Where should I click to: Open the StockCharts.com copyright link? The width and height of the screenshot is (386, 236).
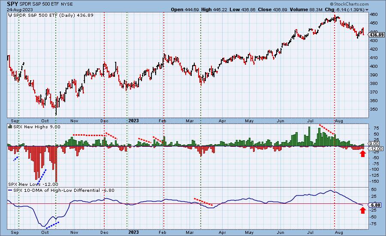[349, 4]
